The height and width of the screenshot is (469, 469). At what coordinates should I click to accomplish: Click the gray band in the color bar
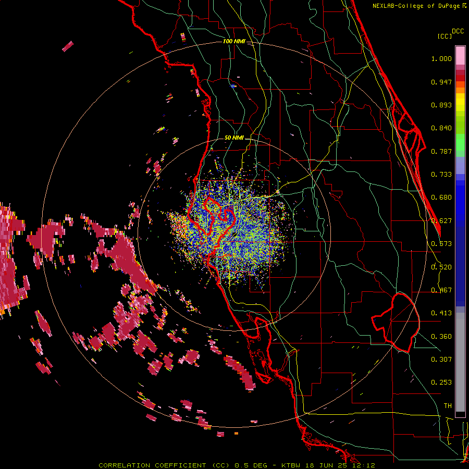click(x=460, y=362)
